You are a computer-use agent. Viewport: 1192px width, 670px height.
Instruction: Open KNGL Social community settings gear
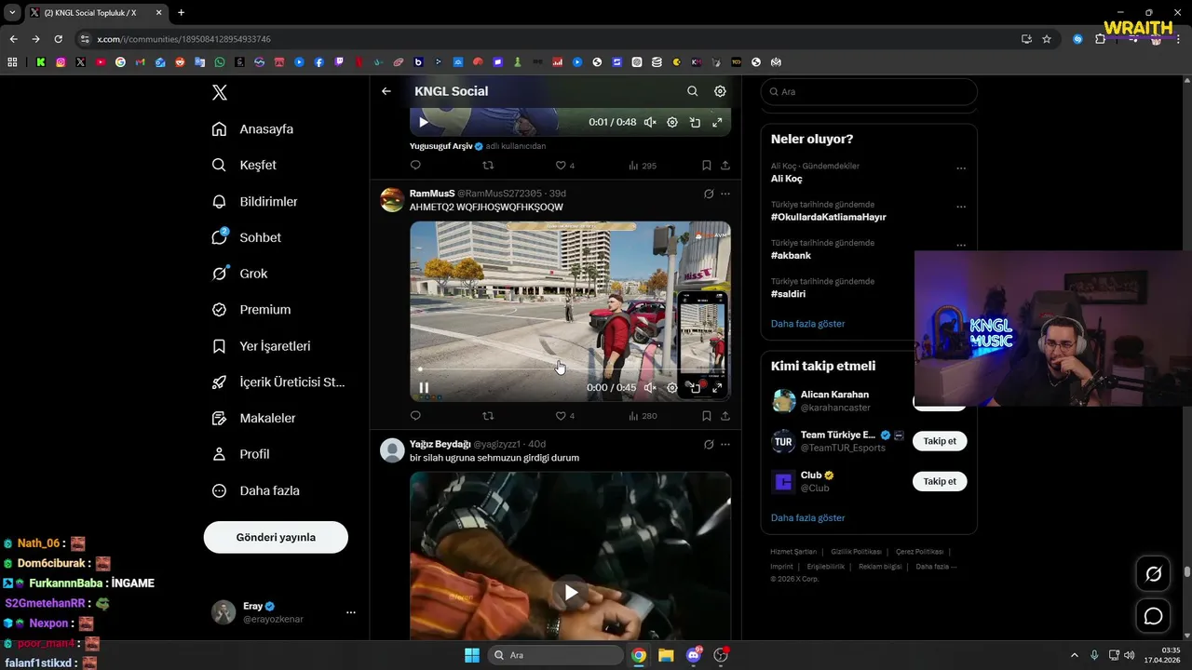tap(720, 91)
